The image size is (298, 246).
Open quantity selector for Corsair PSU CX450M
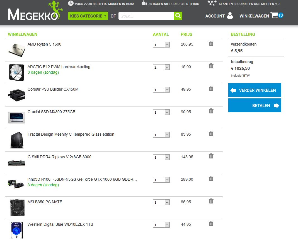pos(161,90)
